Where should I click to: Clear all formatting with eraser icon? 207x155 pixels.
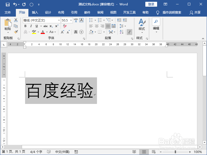pos(65,26)
